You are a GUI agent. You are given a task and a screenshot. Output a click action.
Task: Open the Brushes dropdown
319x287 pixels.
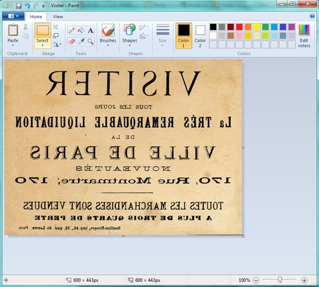click(x=108, y=45)
